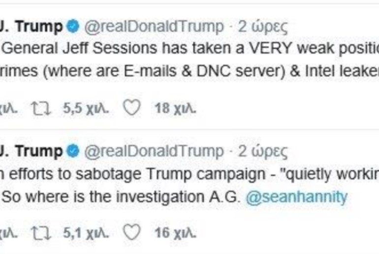Click @realDonaldTrump handle in the sabotage tweet

154,151
